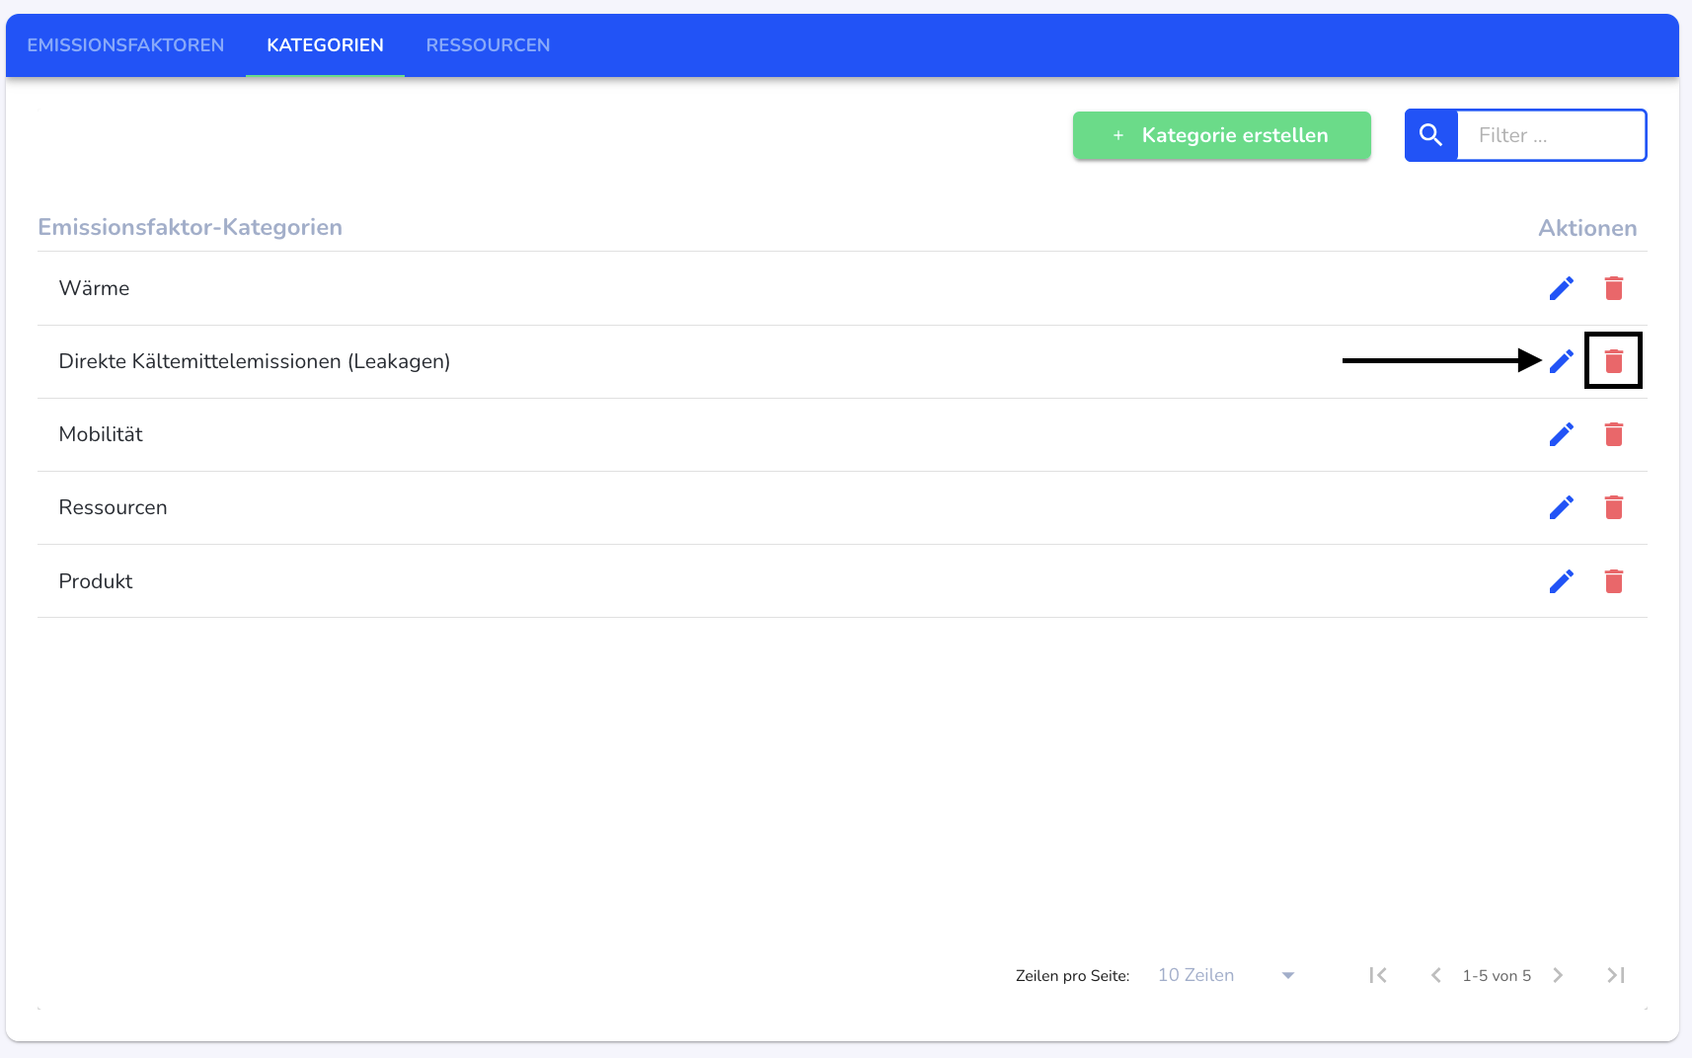The width and height of the screenshot is (1692, 1058).
Task: Delete the Mobilität category
Action: (x=1614, y=434)
